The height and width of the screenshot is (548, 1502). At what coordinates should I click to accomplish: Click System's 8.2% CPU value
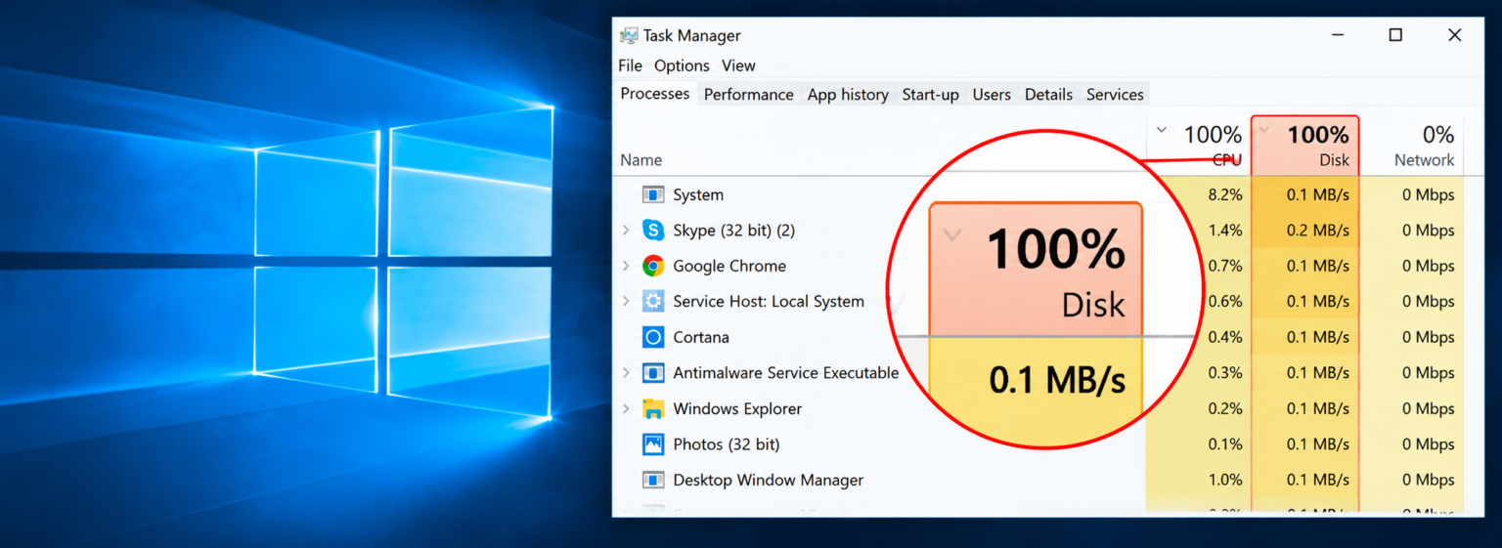1225,195
